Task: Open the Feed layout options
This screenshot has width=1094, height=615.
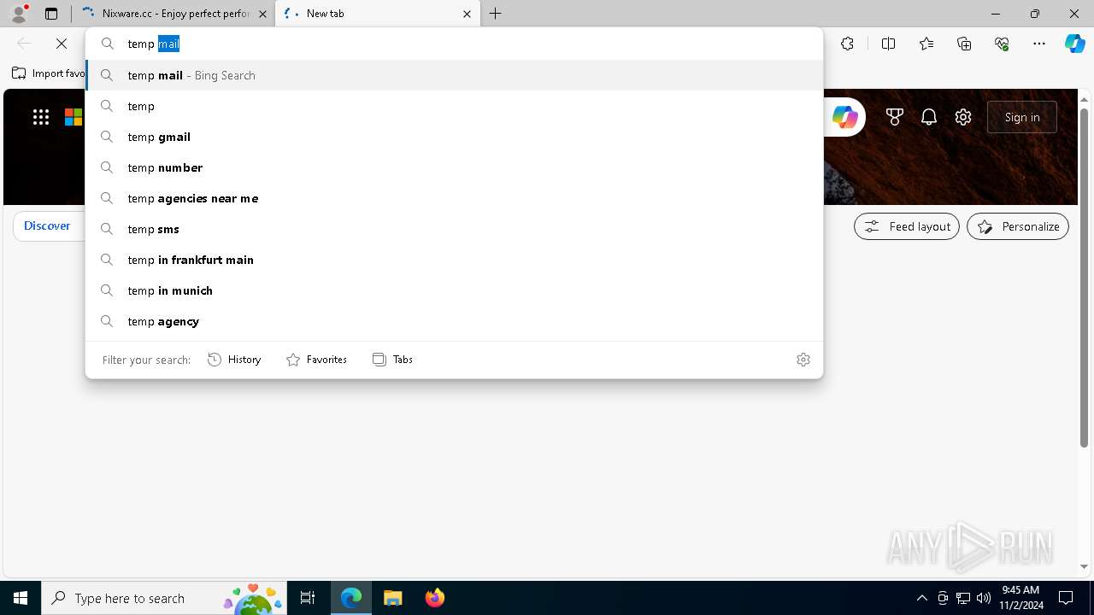Action: tap(907, 226)
